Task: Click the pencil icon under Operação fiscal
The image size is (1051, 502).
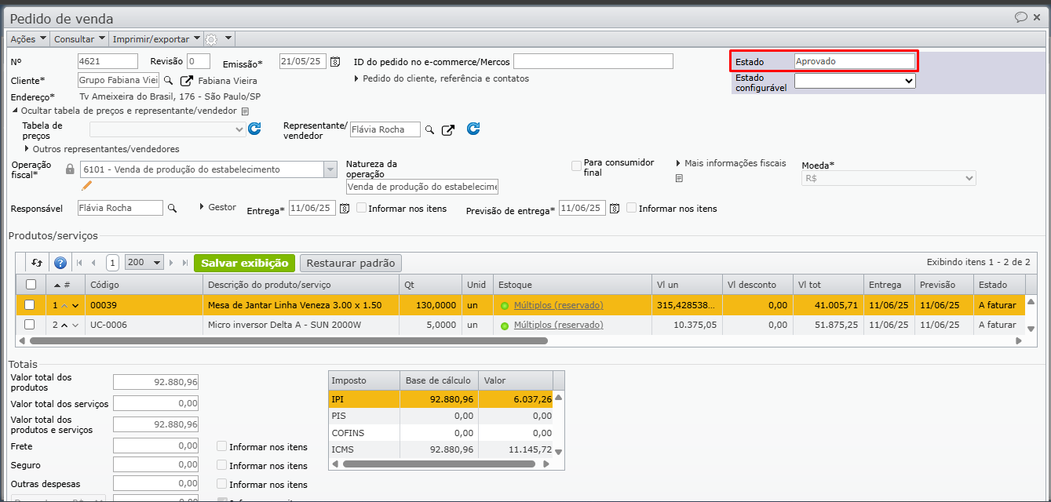Action: [86, 186]
